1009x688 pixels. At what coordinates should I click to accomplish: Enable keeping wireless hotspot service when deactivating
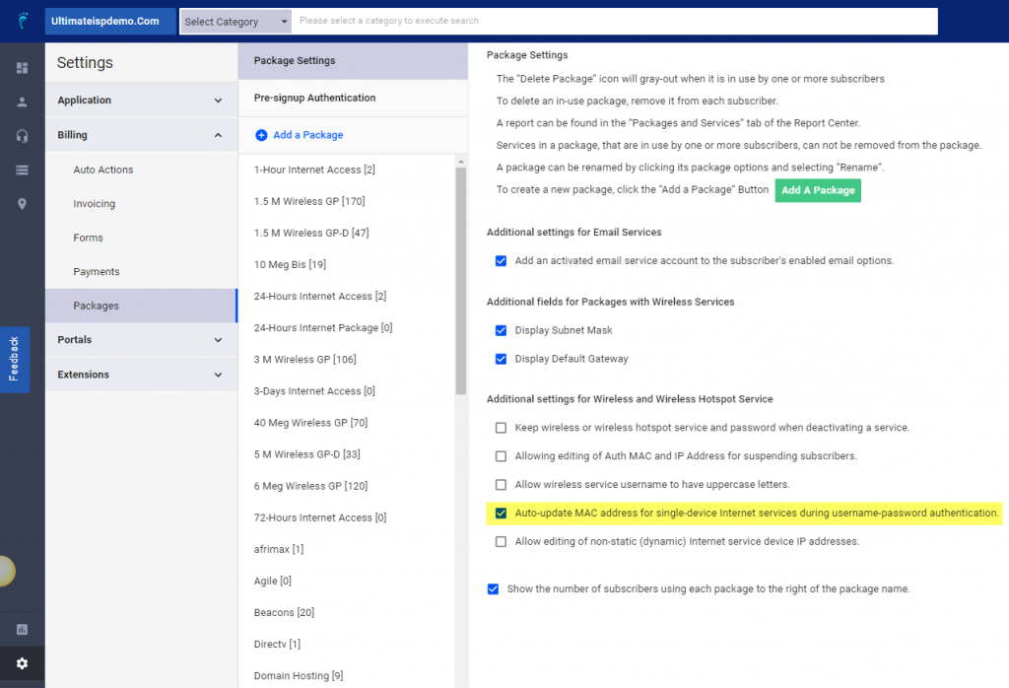tap(501, 428)
